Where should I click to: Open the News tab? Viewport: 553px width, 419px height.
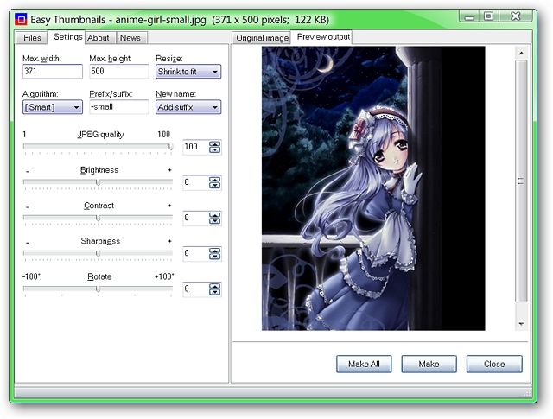click(x=130, y=38)
